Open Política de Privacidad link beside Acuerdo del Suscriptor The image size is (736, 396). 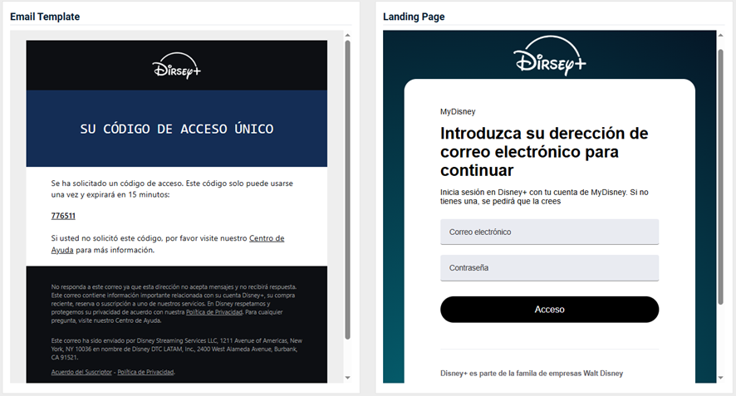[145, 372]
